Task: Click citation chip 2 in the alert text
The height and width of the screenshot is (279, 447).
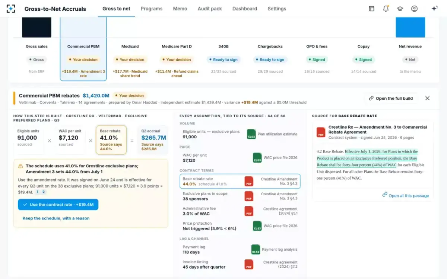Action: click(44, 192)
